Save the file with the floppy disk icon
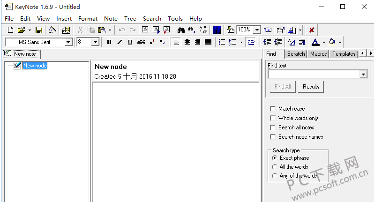 39,30
